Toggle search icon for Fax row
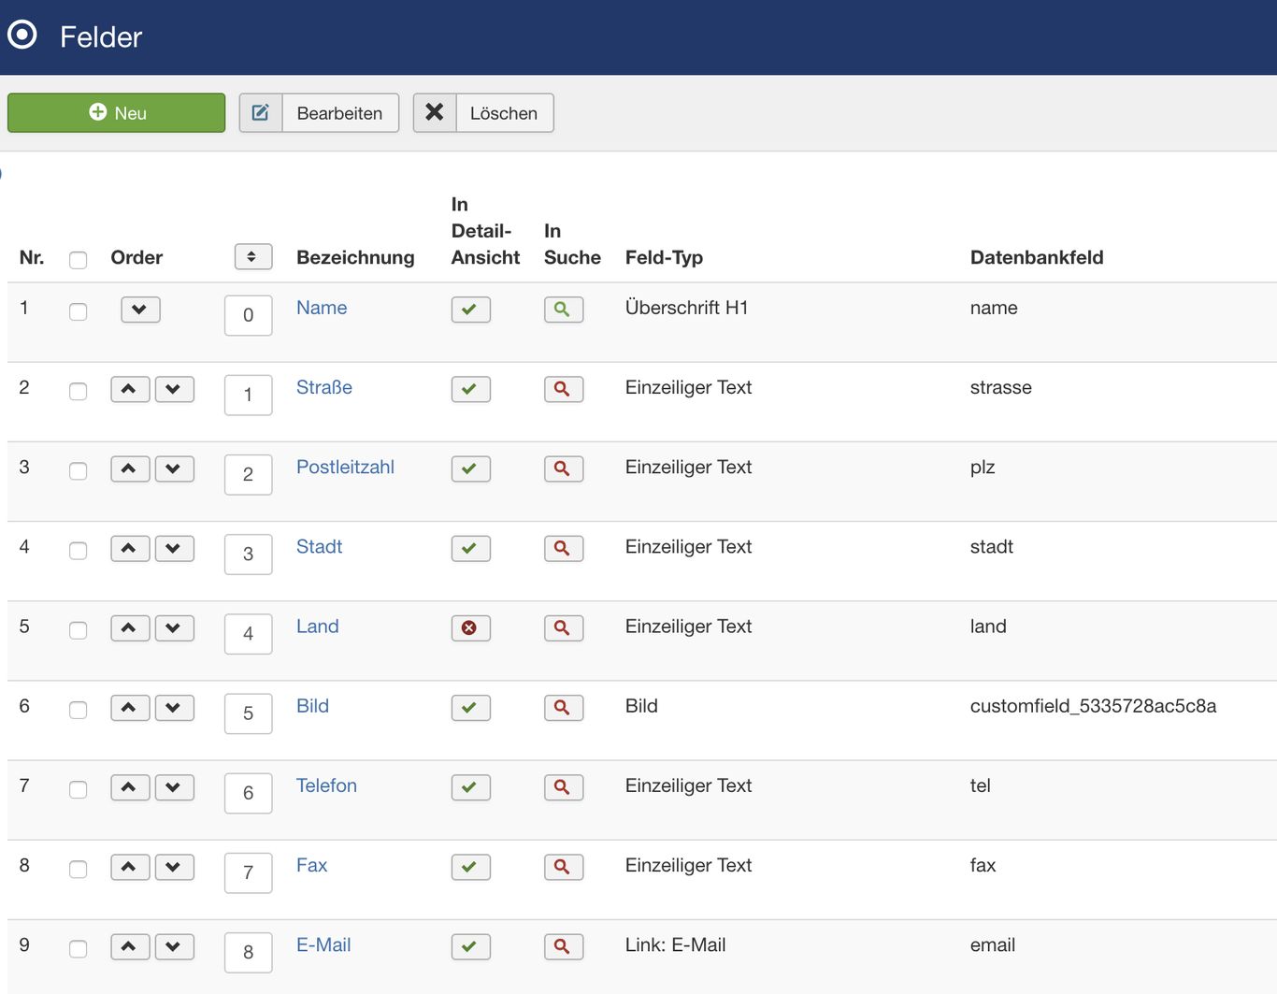Viewport: 1277px width, 994px height. click(564, 867)
